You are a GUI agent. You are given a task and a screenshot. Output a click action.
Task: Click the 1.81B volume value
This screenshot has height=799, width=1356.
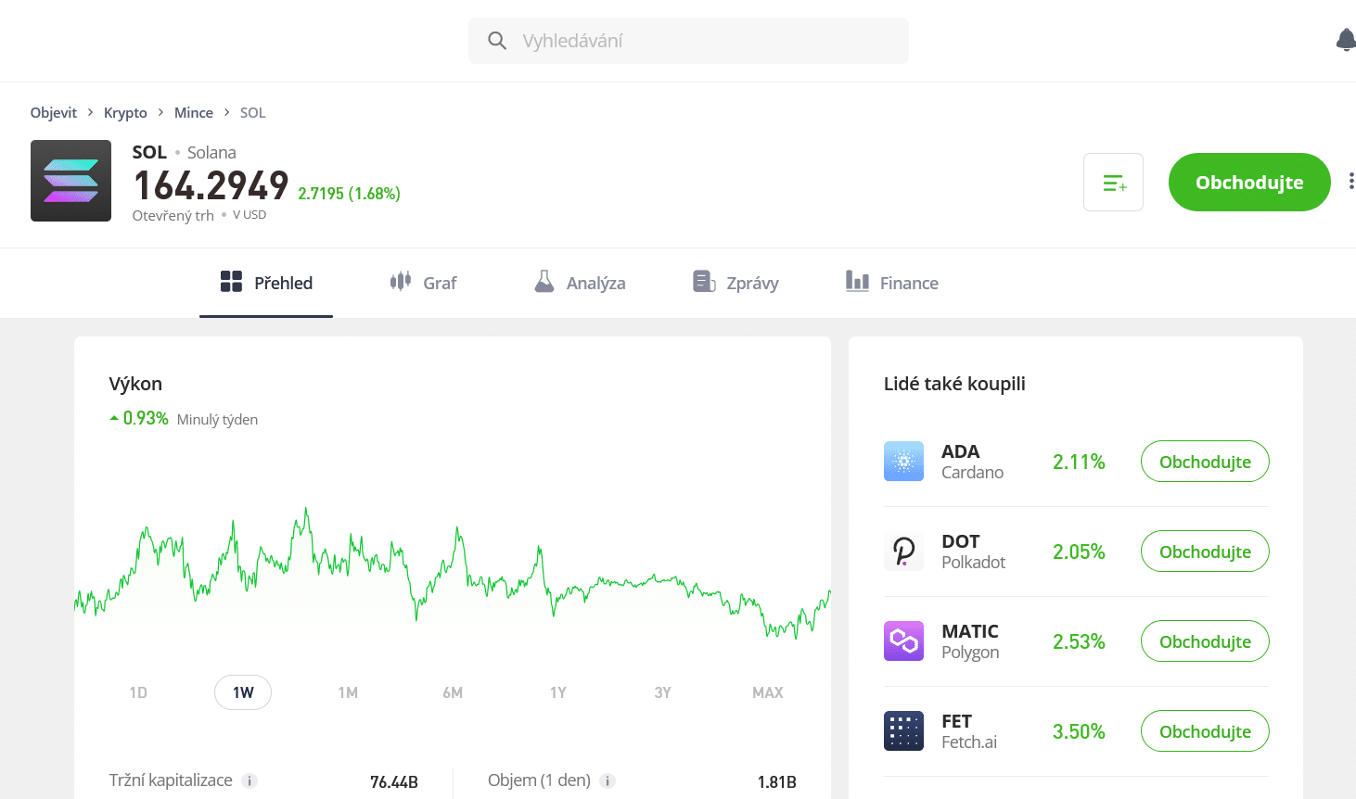(776, 781)
